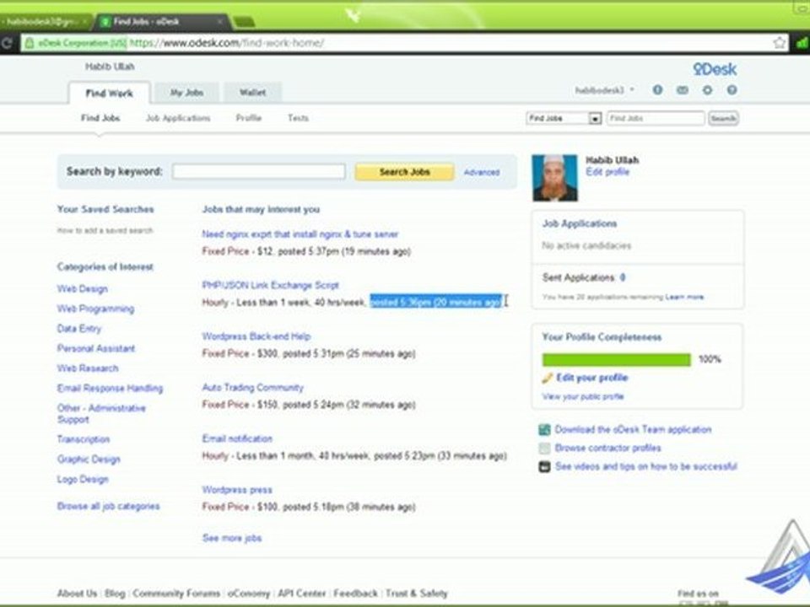Image resolution: width=810 pixels, height=607 pixels.
Task: Open How to add a saved search
Action: click(105, 230)
